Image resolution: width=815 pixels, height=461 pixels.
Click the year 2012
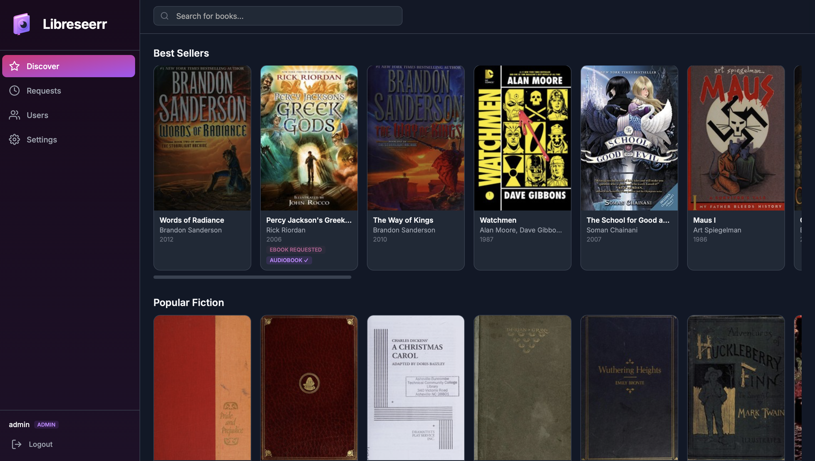pyautogui.click(x=166, y=239)
